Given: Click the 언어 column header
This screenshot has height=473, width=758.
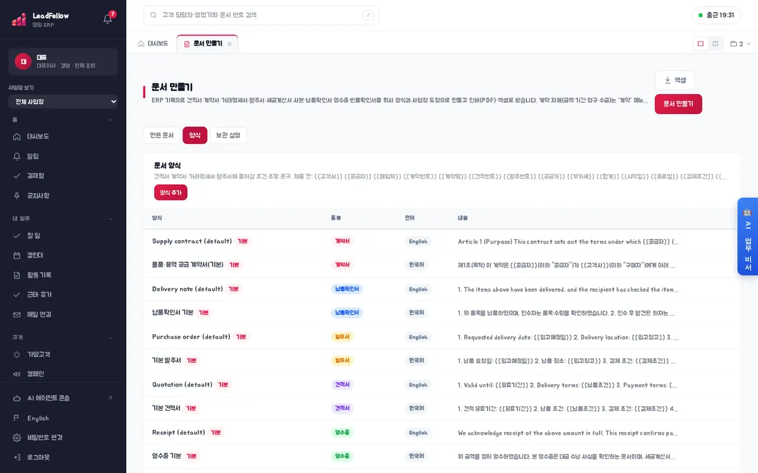Looking at the screenshot, I should pyautogui.click(x=410, y=218).
